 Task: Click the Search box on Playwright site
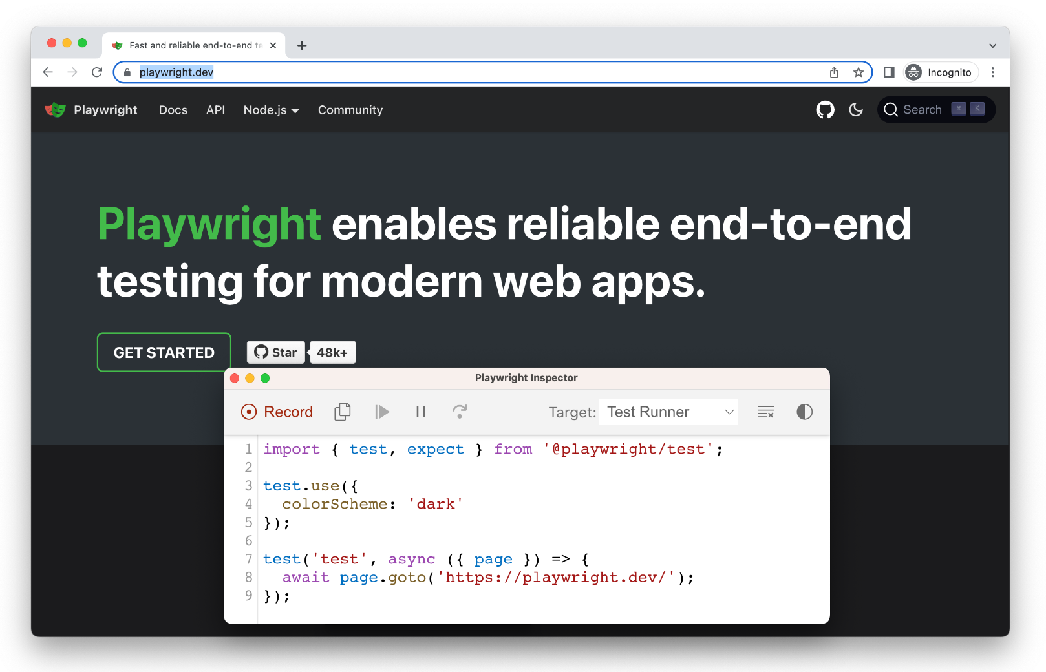(936, 110)
